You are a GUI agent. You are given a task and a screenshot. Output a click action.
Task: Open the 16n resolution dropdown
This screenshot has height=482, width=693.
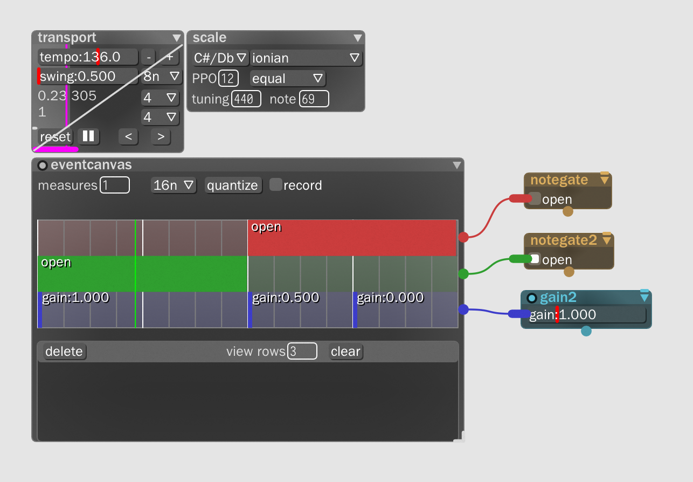click(x=174, y=184)
